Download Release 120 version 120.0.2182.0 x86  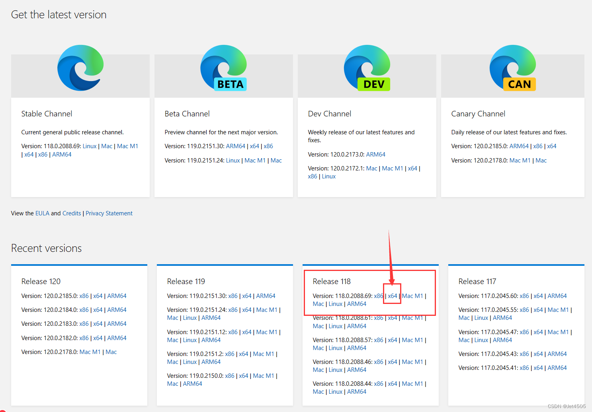point(84,338)
